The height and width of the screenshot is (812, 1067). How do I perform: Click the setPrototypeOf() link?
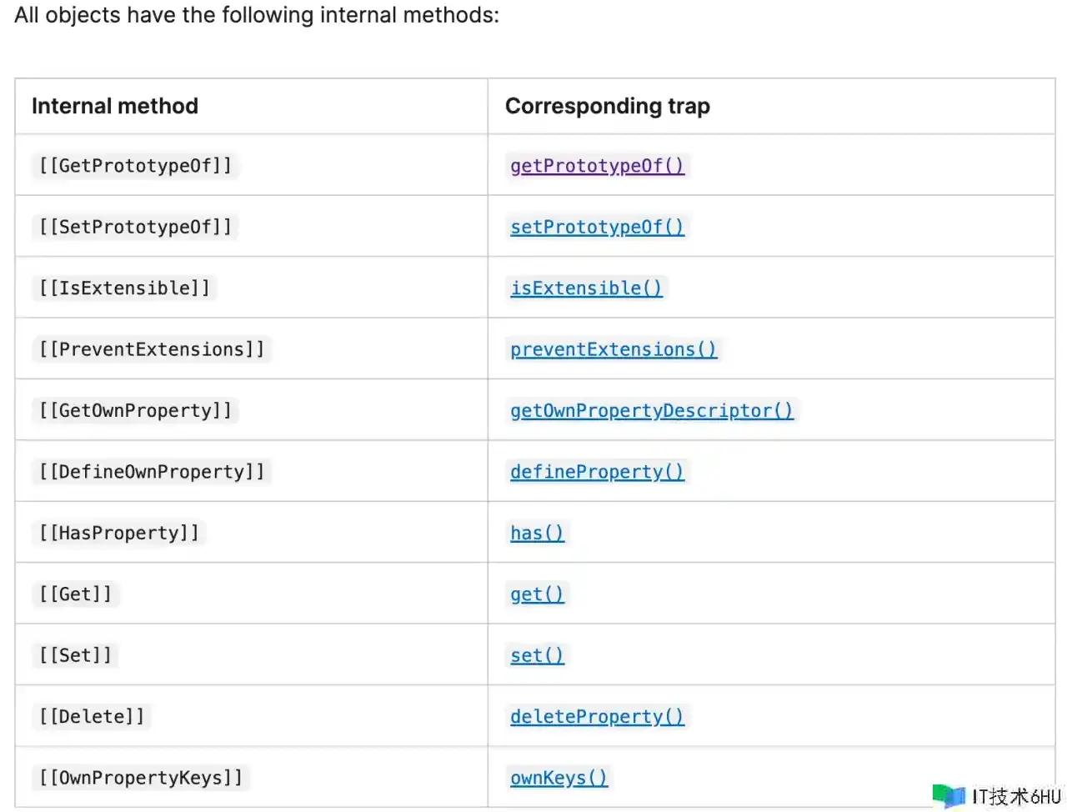pyautogui.click(x=597, y=227)
